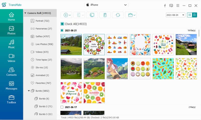This screenshot has width=201, height=120.
Task: Open the Music tab in sidebar
Action: pos(12,44)
